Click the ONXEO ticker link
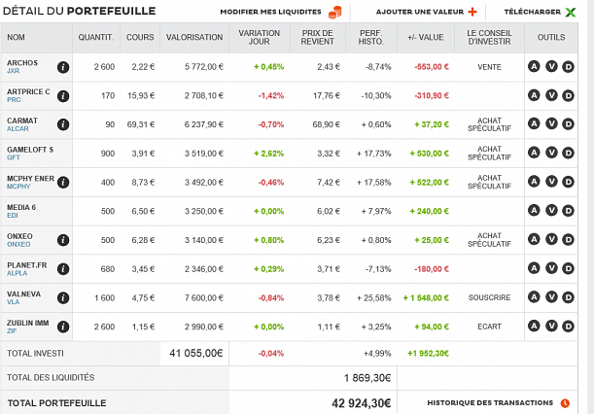The image size is (594, 414). coord(18,244)
